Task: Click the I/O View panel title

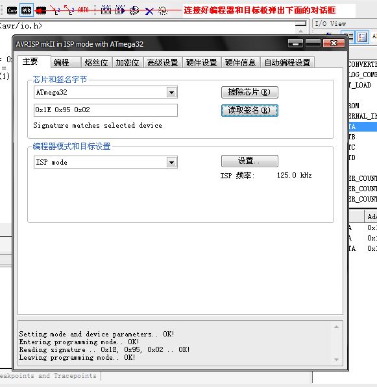Action: [x=330, y=24]
